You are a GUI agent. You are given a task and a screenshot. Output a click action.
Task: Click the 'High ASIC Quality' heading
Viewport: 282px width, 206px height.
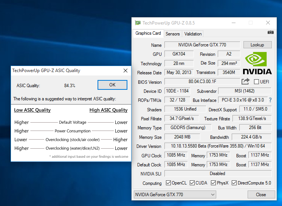click(x=108, y=110)
